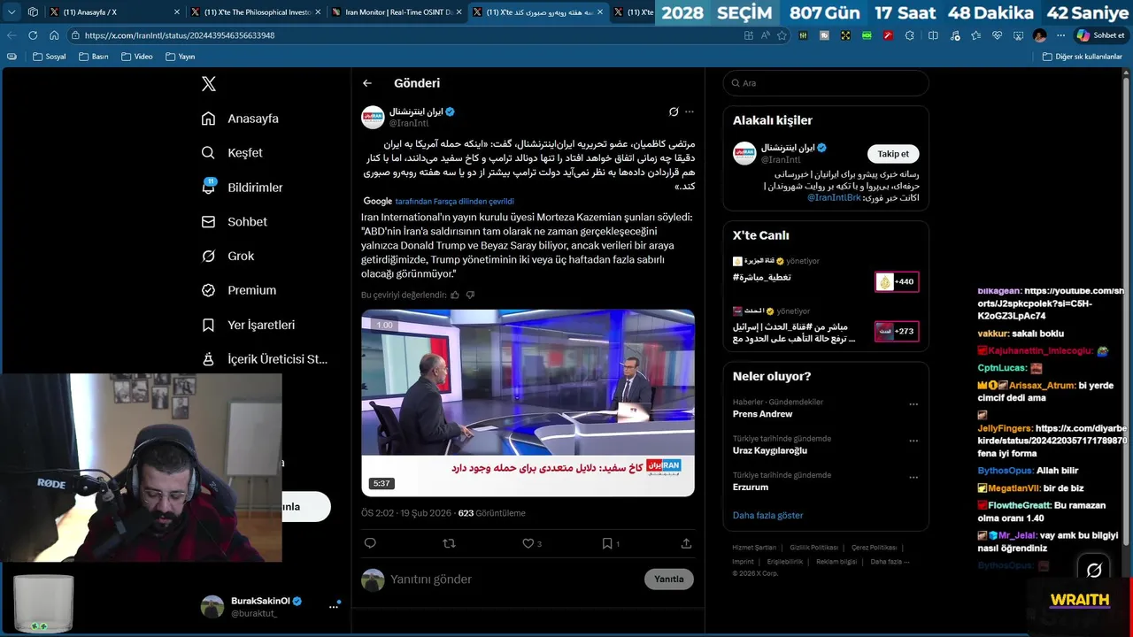Open the Keşfet search page
The height and width of the screenshot is (637, 1133).
tap(232, 153)
